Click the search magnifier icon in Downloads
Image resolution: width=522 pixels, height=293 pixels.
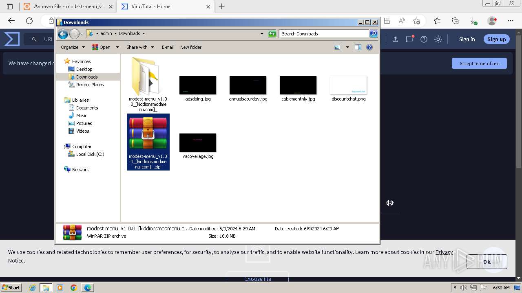(x=374, y=34)
